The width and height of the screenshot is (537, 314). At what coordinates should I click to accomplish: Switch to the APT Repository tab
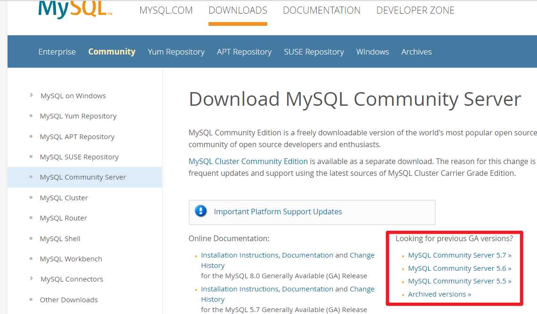click(x=244, y=52)
